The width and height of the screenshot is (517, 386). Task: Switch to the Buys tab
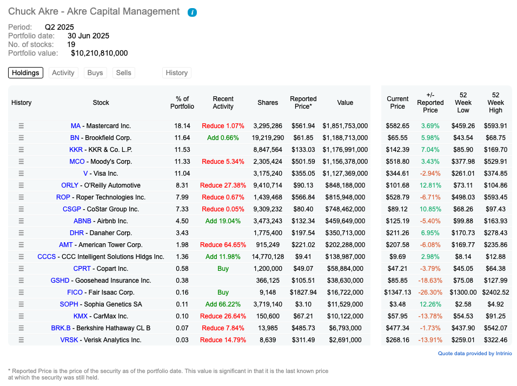(x=95, y=73)
